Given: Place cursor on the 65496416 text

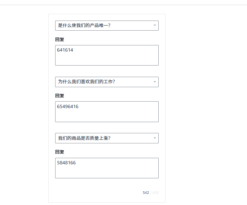Looking at the screenshot, I should 68,107.
